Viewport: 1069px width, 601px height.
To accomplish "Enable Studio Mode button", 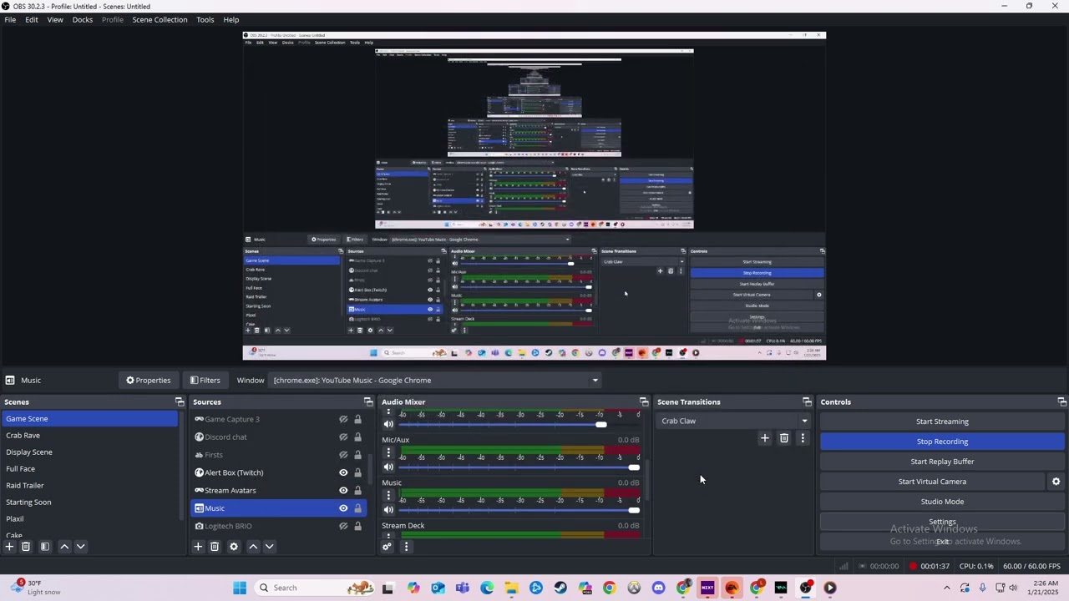I will point(942,502).
